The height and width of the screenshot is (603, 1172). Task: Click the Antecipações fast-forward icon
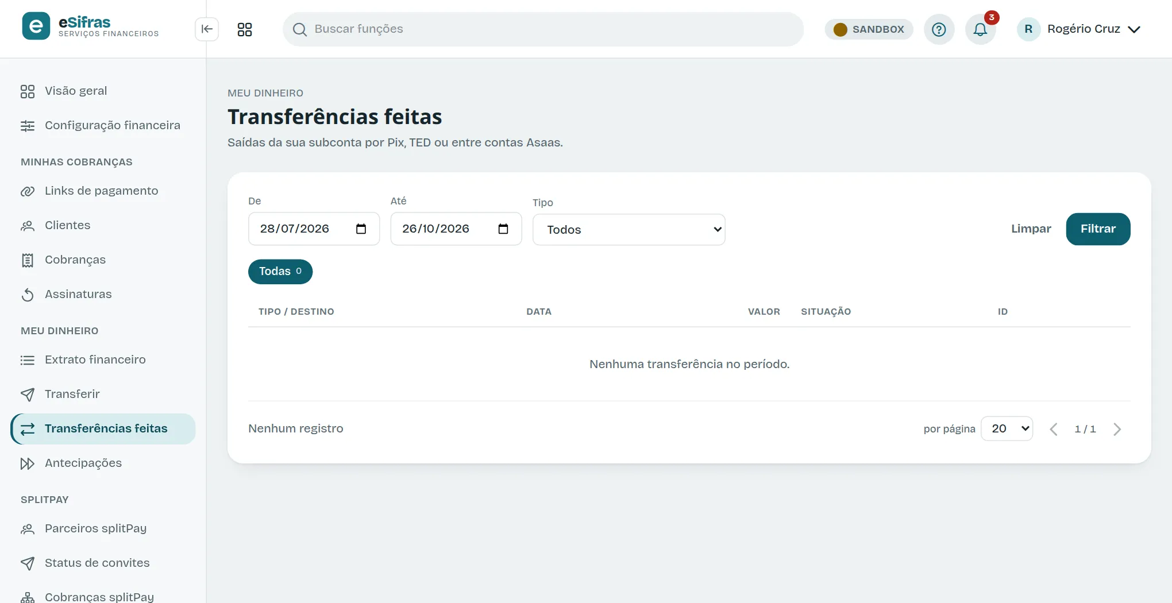pyautogui.click(x=28, y=463)
